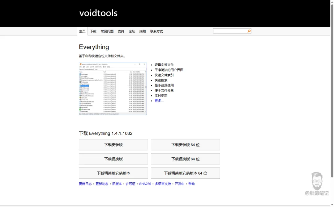Open the 支持 menu item

coord(121,31)
